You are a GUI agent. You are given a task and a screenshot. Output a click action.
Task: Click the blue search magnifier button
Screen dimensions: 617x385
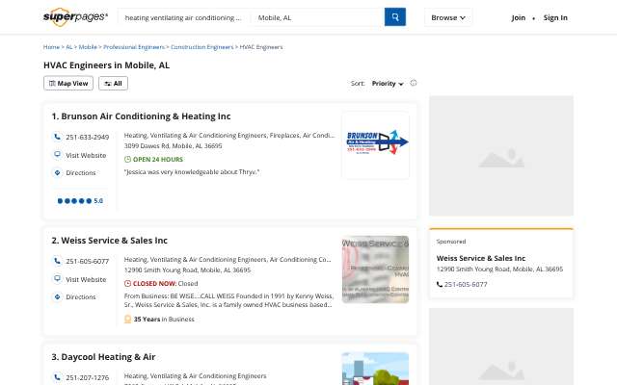[x=394, y=17]
